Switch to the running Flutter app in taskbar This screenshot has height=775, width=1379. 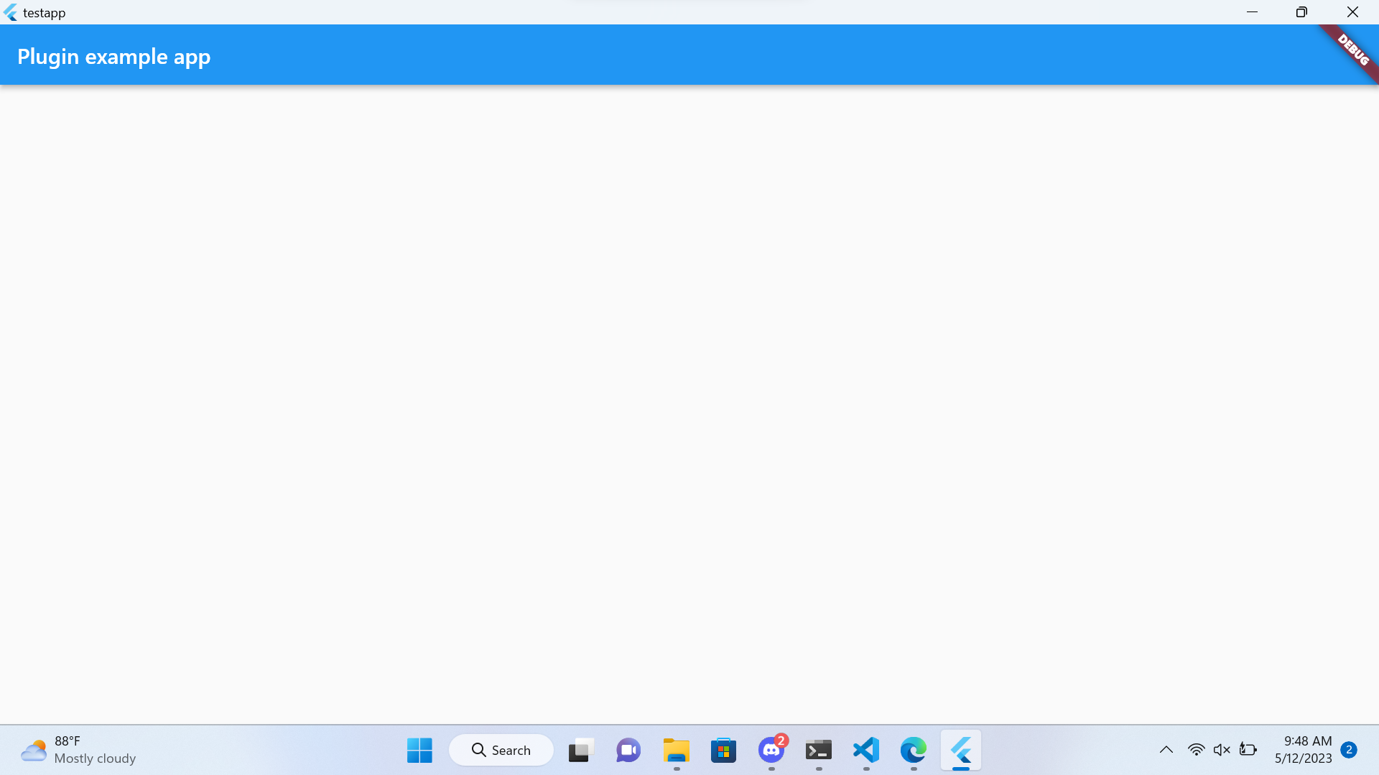[x=962, y=750]
